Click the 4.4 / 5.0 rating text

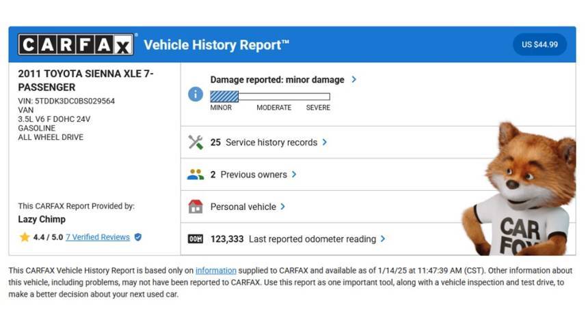click(48, 237)
